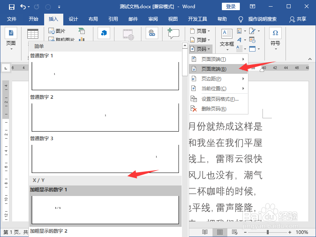Open 当前位置(C) submenu
The image size is (316, 237).
(x=218, y=88)
